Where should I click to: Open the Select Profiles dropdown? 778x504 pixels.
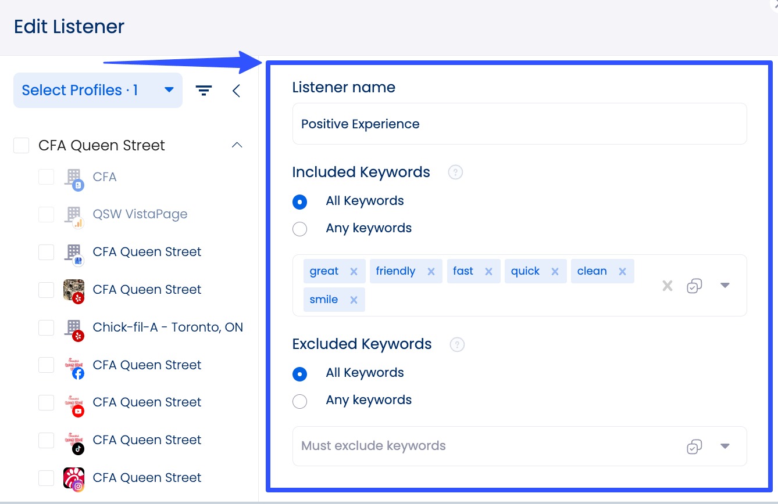98,91
